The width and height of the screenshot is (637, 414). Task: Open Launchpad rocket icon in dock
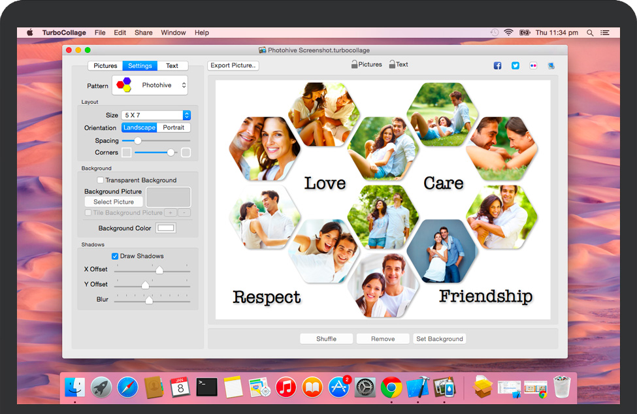pos(101,387)
